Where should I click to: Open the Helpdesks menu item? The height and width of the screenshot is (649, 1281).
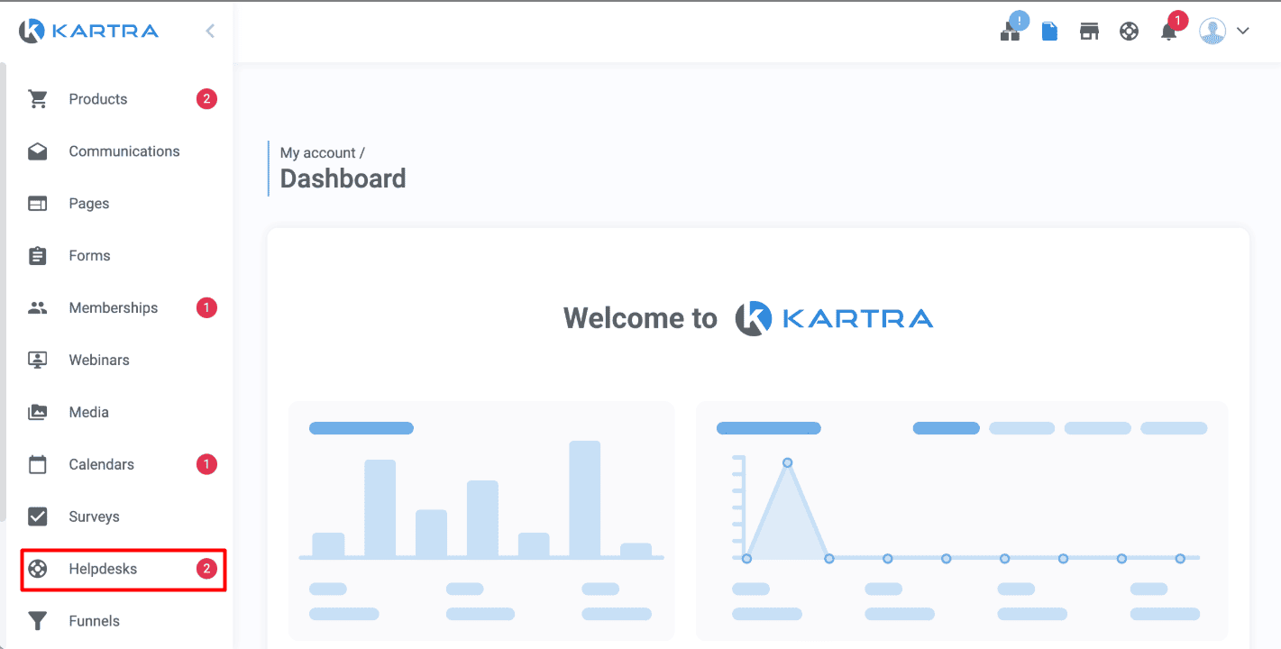103,569
